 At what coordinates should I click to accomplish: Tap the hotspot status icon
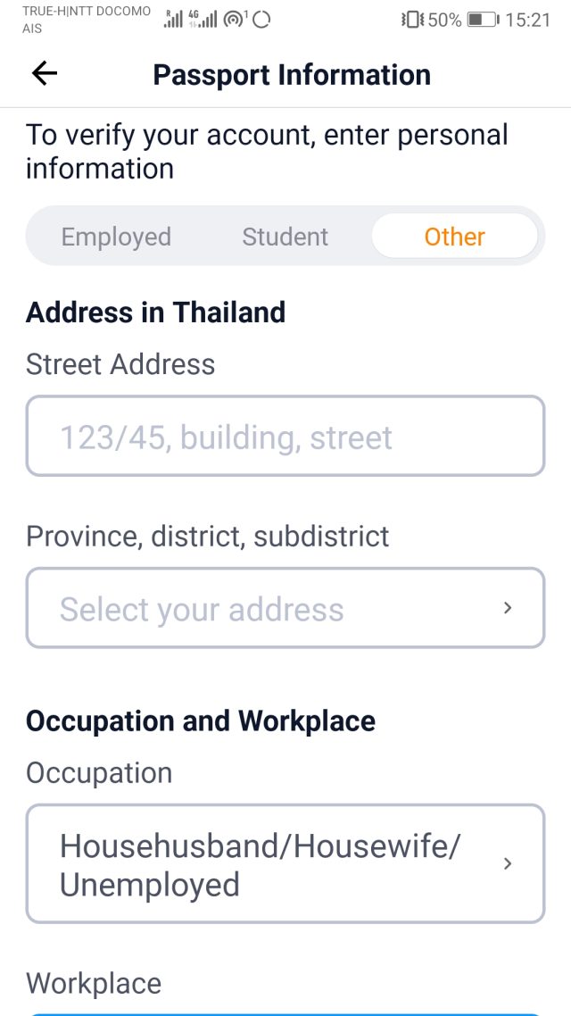tap(236, 19)
